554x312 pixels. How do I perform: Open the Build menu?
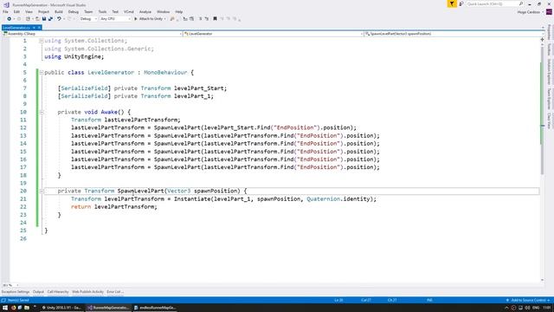pos(59,12)
